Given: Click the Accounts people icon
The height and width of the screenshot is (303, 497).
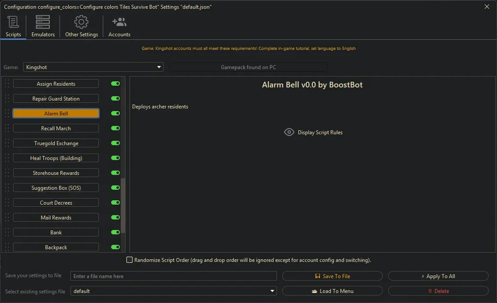Looking at the screenshot, I should [119, 21].
